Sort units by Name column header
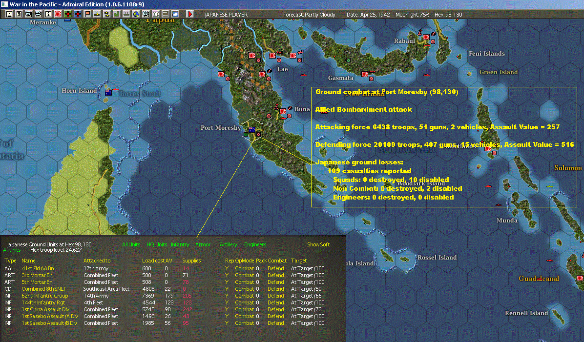 click(29, 261)
